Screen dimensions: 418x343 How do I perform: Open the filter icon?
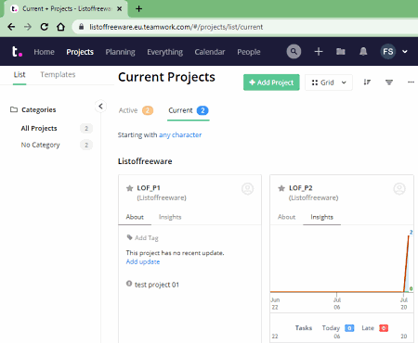389,83
